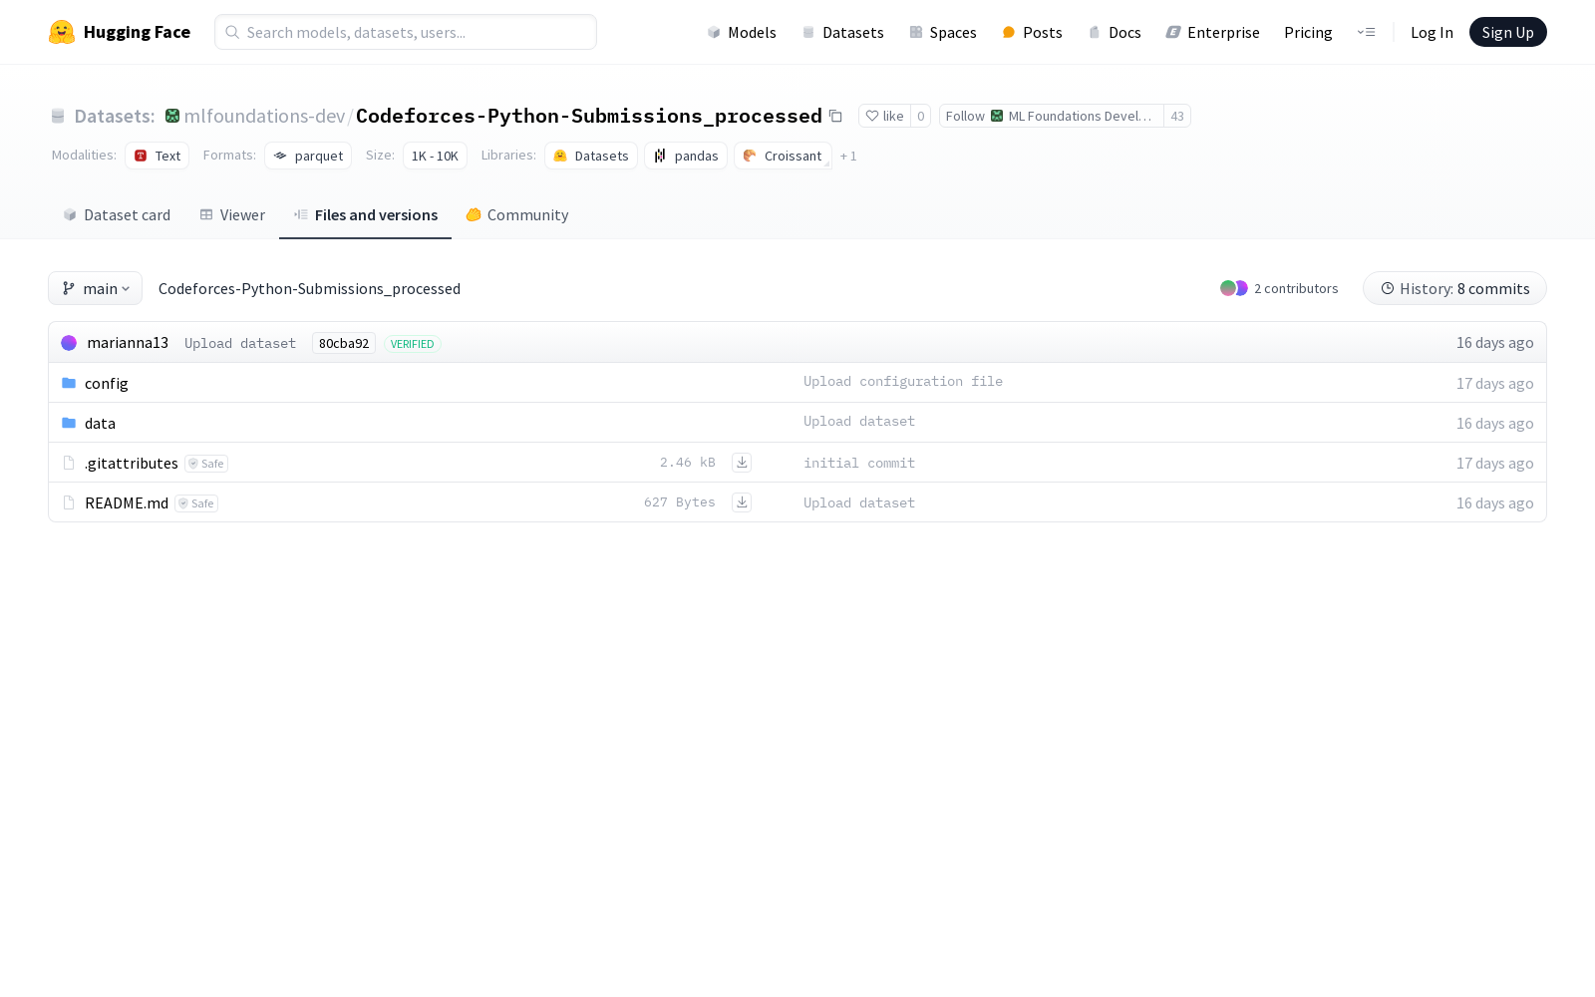The width and height of the screenshot is (1595, 997).
Task: Download the .gitattributes file
Action: pyautogui.click(x=742, y=462)
